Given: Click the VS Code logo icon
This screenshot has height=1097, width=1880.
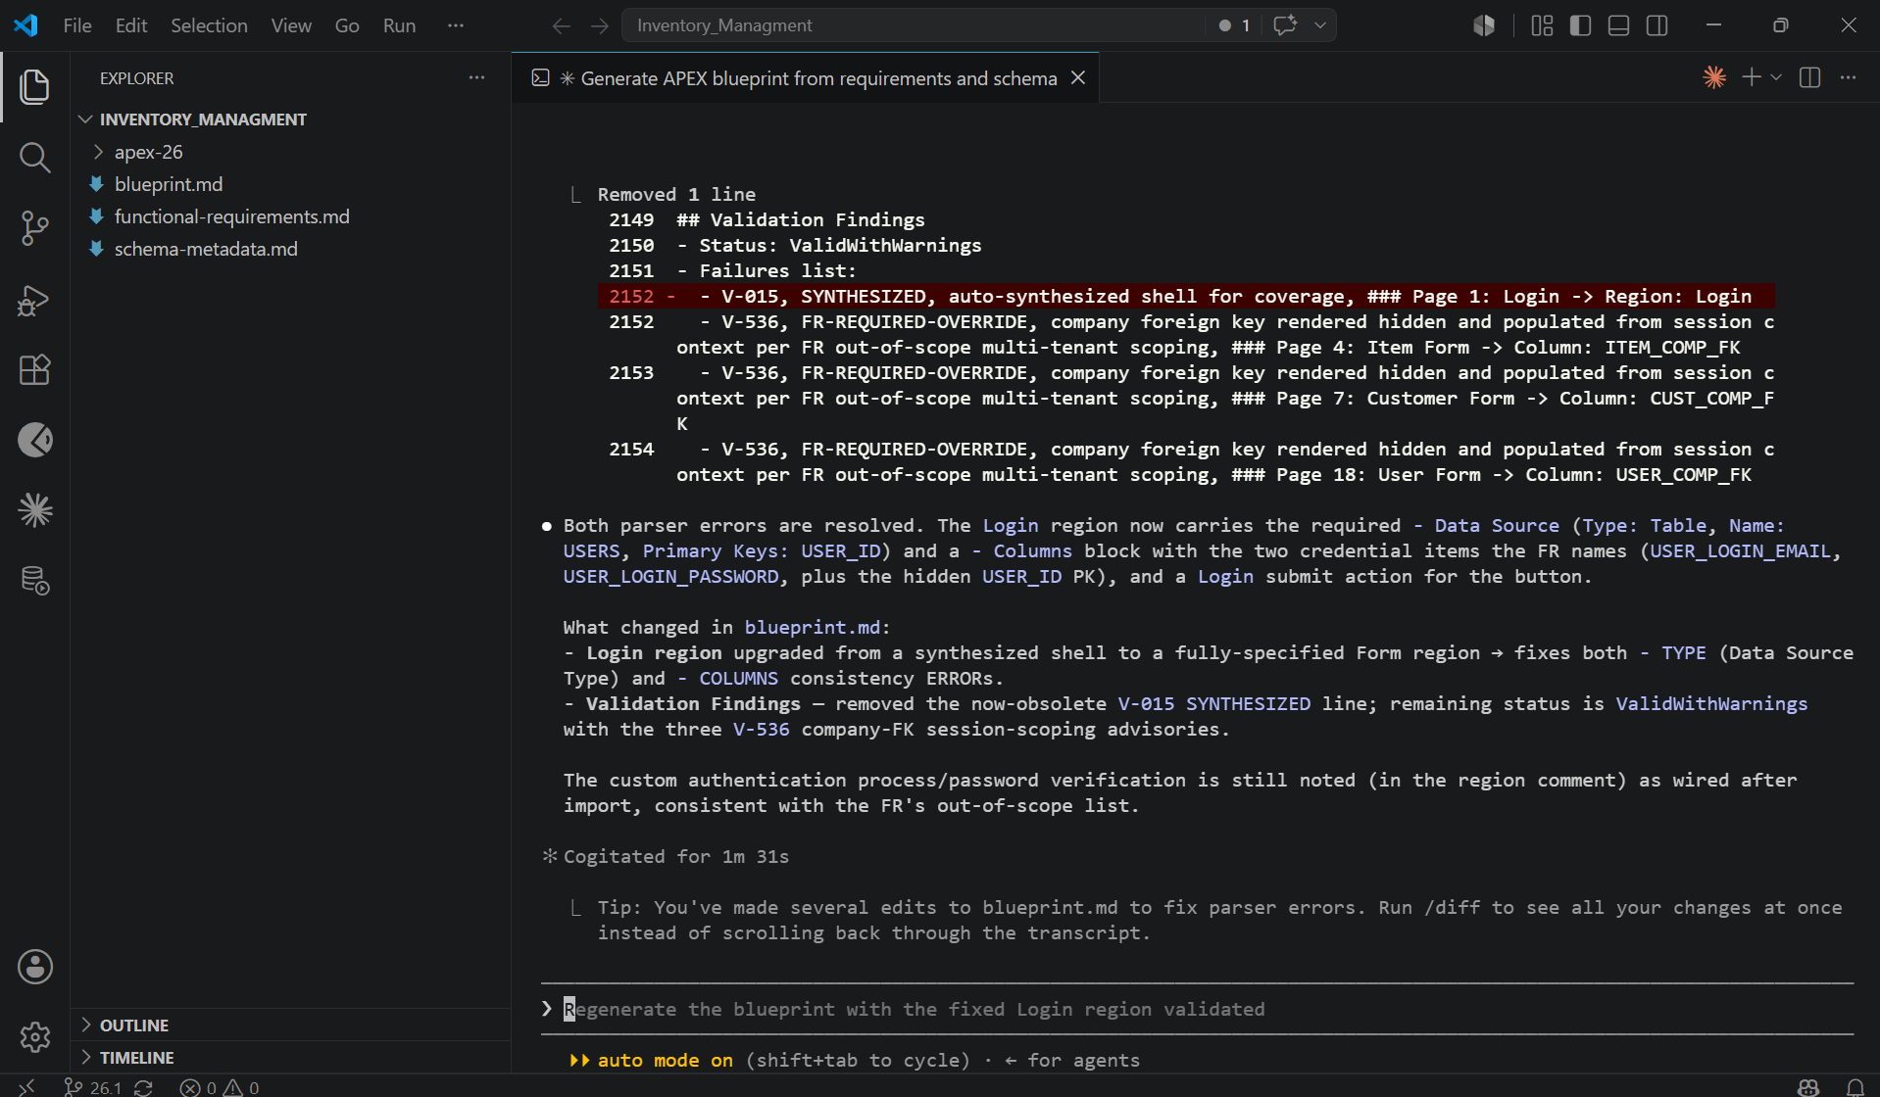Looking at the screenshot, I should [x=26, y=25].
